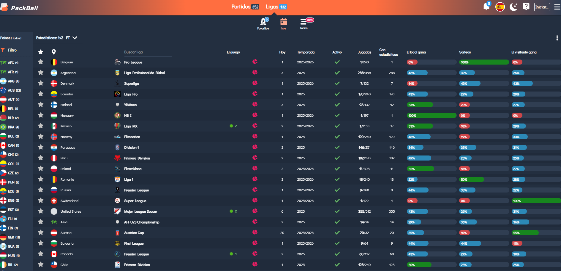Favorite the Belgium Pro League star

point(41,62)
